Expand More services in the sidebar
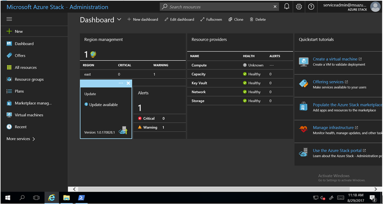 pyautogui.click(x=21, y=139)
